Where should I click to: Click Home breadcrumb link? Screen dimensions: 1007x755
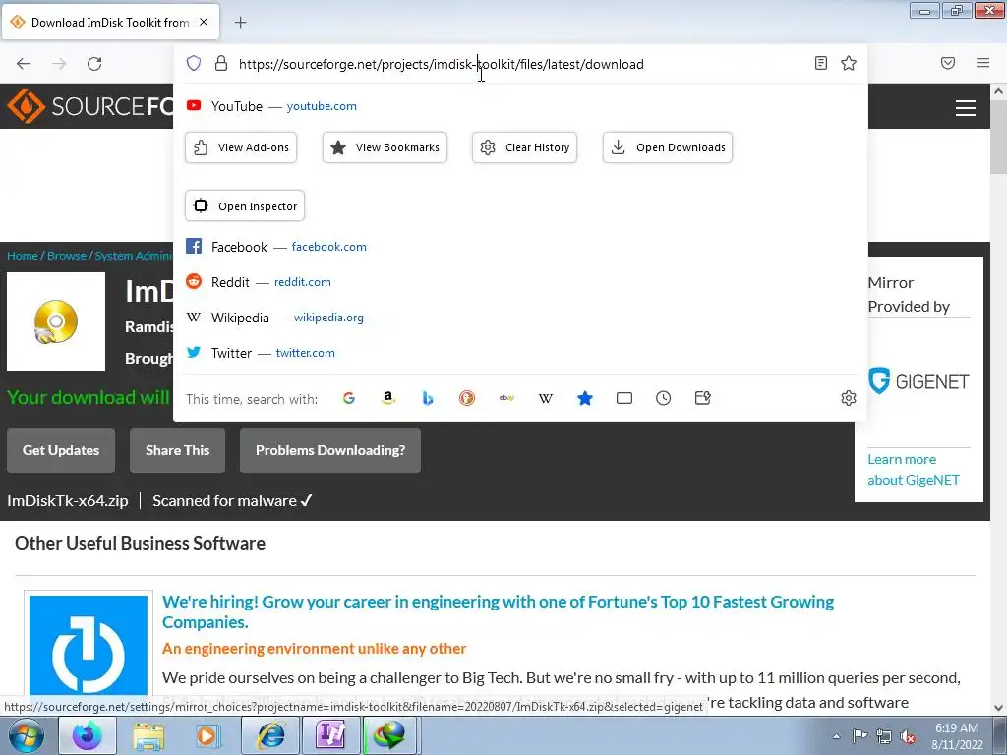23,256
